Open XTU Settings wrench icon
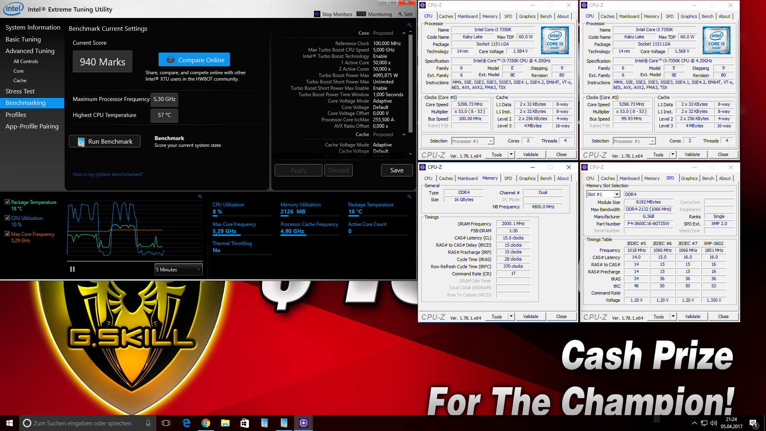Image resolution: width=766 pixels, height=431 pixels. pyautogui.click(x=400, y=14)
